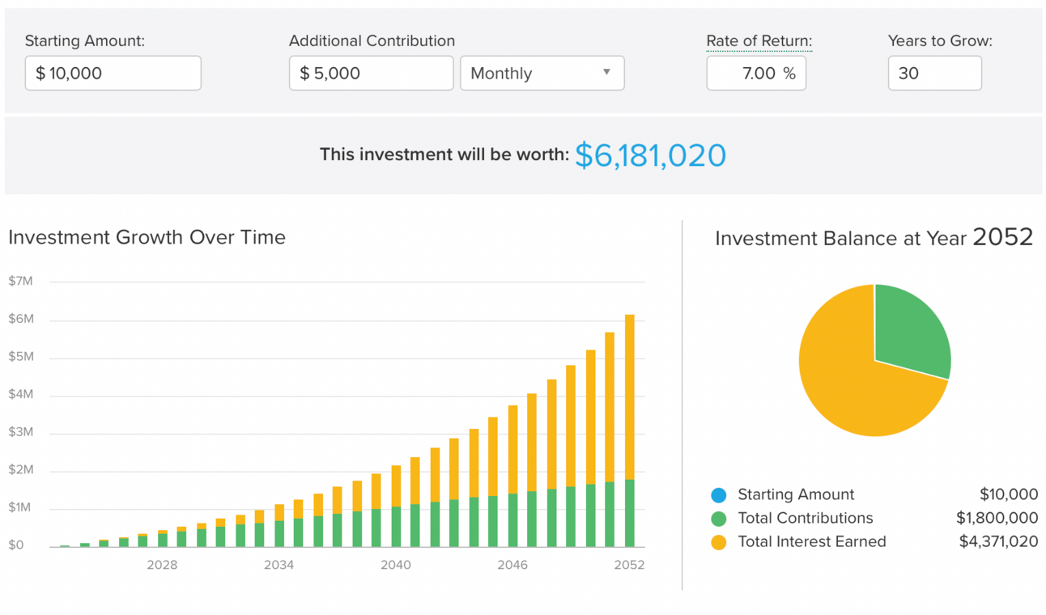
Task: Click the Years to Grow field
Action: [x=934, y=74]
